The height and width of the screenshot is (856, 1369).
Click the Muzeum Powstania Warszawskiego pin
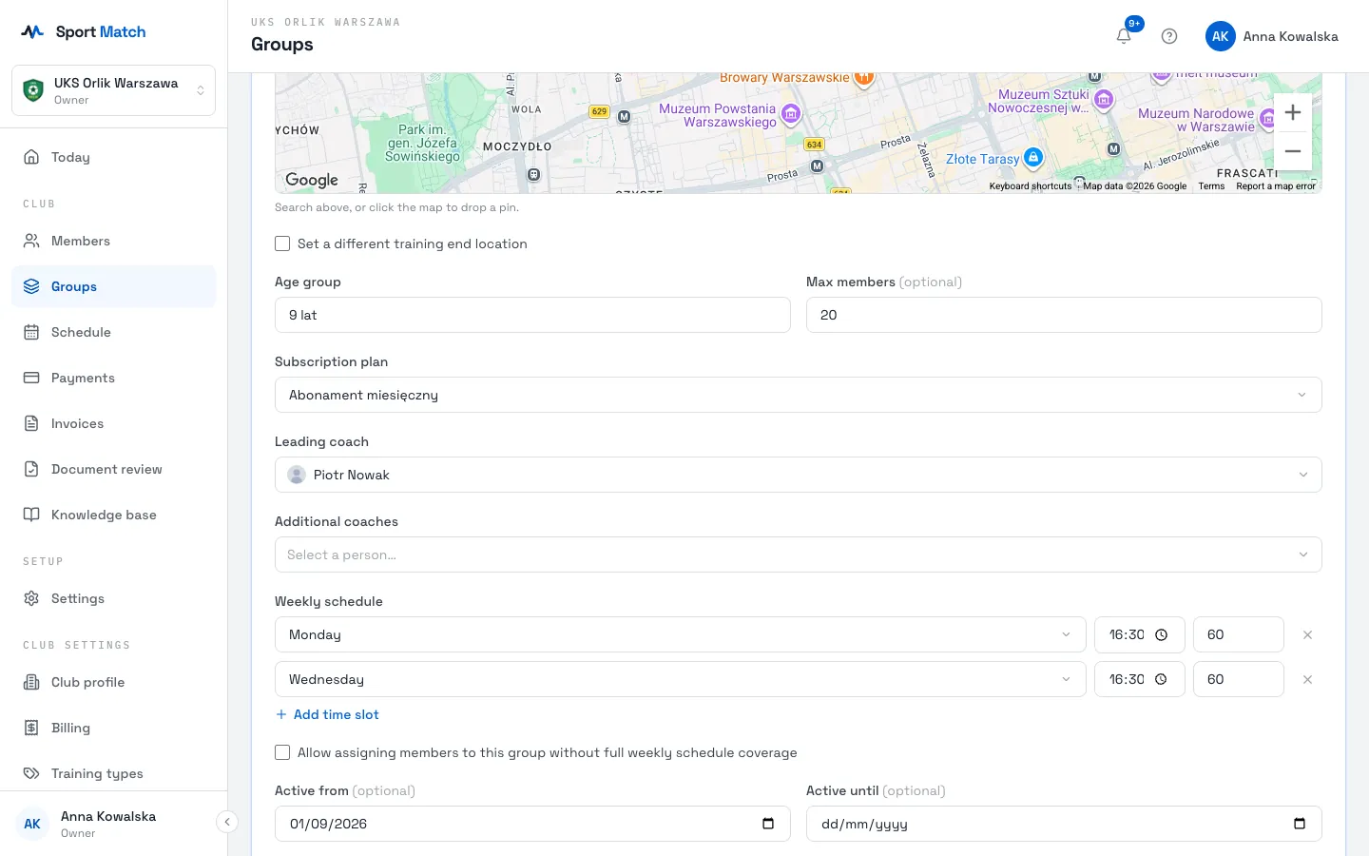[x=791, y=116]
